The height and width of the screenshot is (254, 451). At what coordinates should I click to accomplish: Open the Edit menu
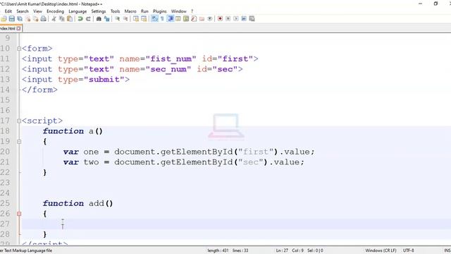[x=8, y=11]
